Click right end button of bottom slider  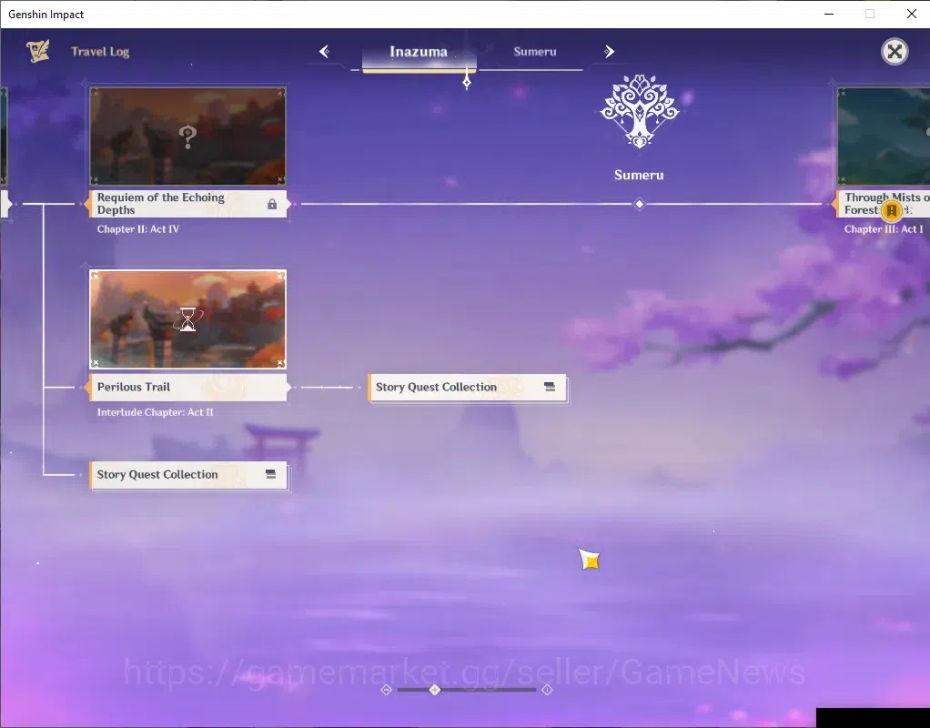click(547, 690)
